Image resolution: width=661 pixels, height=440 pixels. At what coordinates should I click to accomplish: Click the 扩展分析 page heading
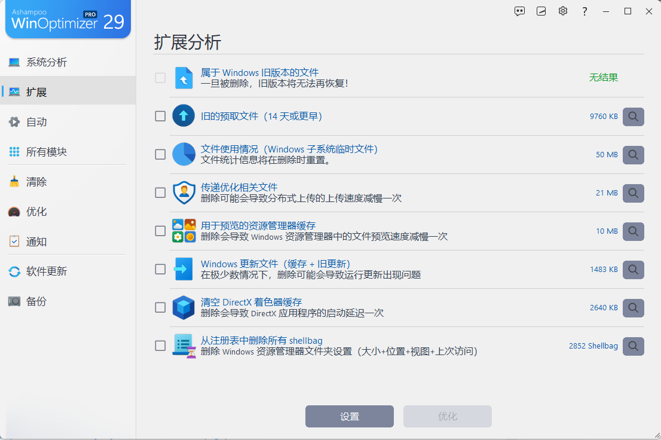(188, 42)
